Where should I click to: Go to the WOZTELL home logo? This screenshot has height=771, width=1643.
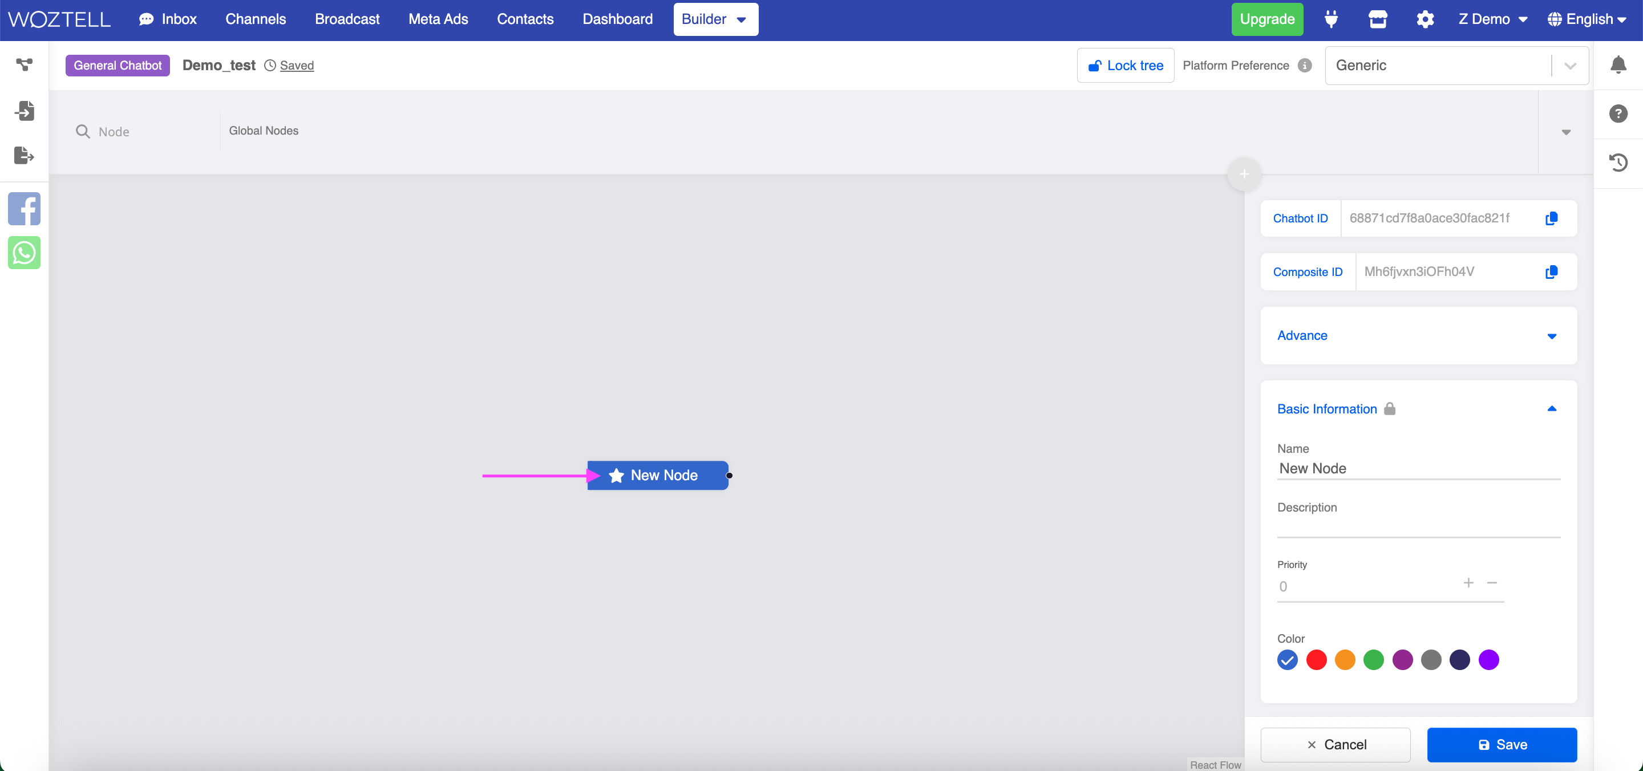click(59, 19)
